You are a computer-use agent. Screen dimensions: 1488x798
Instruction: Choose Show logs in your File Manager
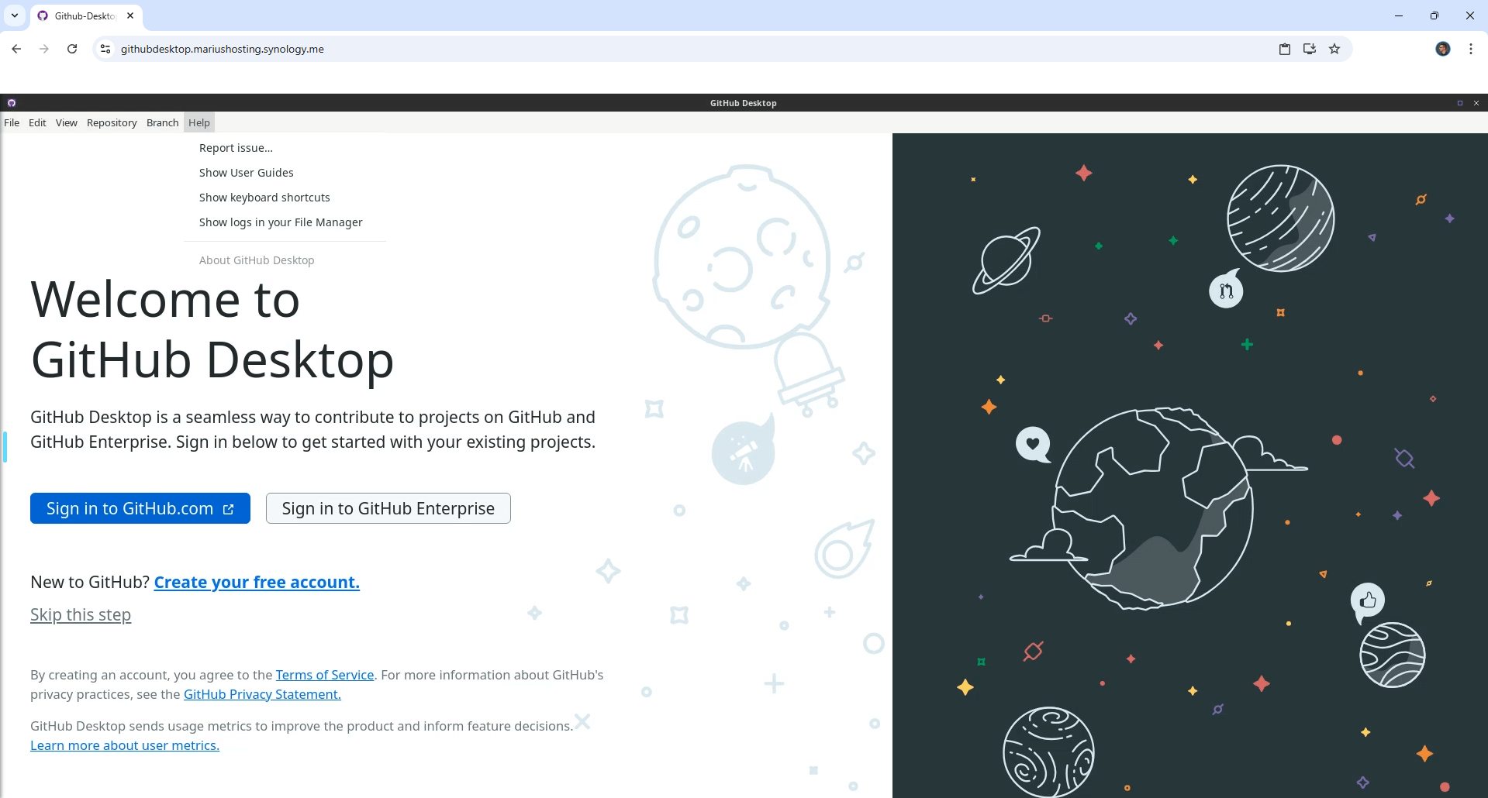point(285,222)
